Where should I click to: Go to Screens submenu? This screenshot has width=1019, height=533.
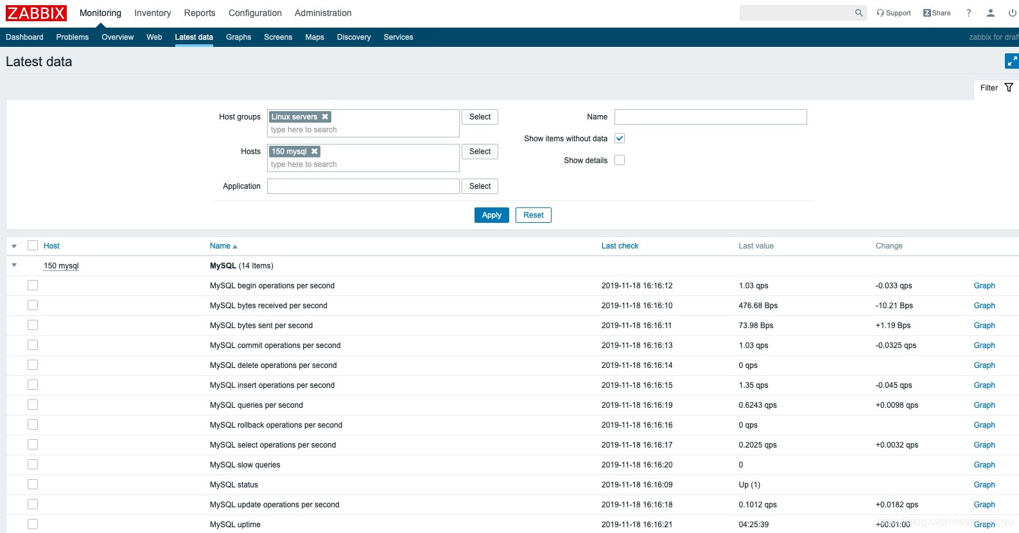[278, 37]
